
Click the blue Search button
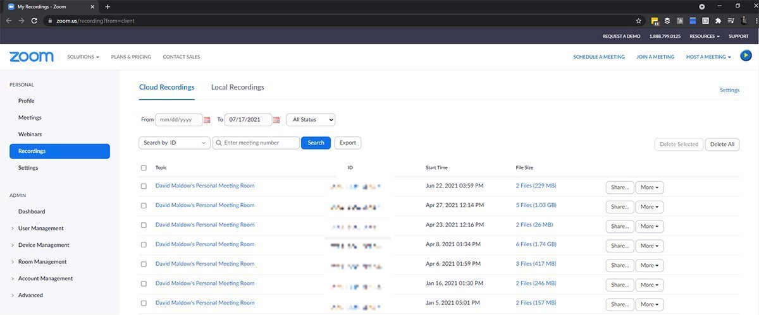(316, 143)
